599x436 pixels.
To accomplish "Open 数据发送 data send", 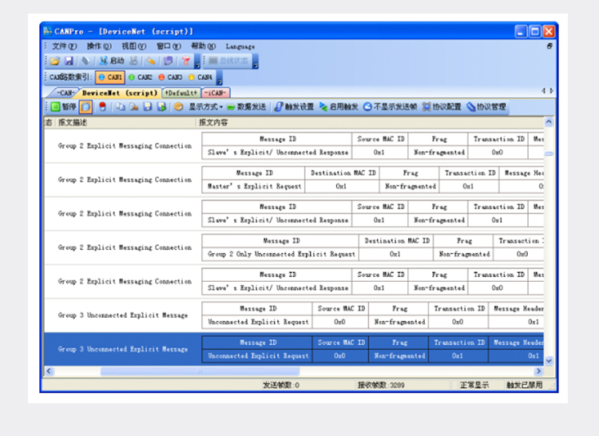I will (247, 107).
